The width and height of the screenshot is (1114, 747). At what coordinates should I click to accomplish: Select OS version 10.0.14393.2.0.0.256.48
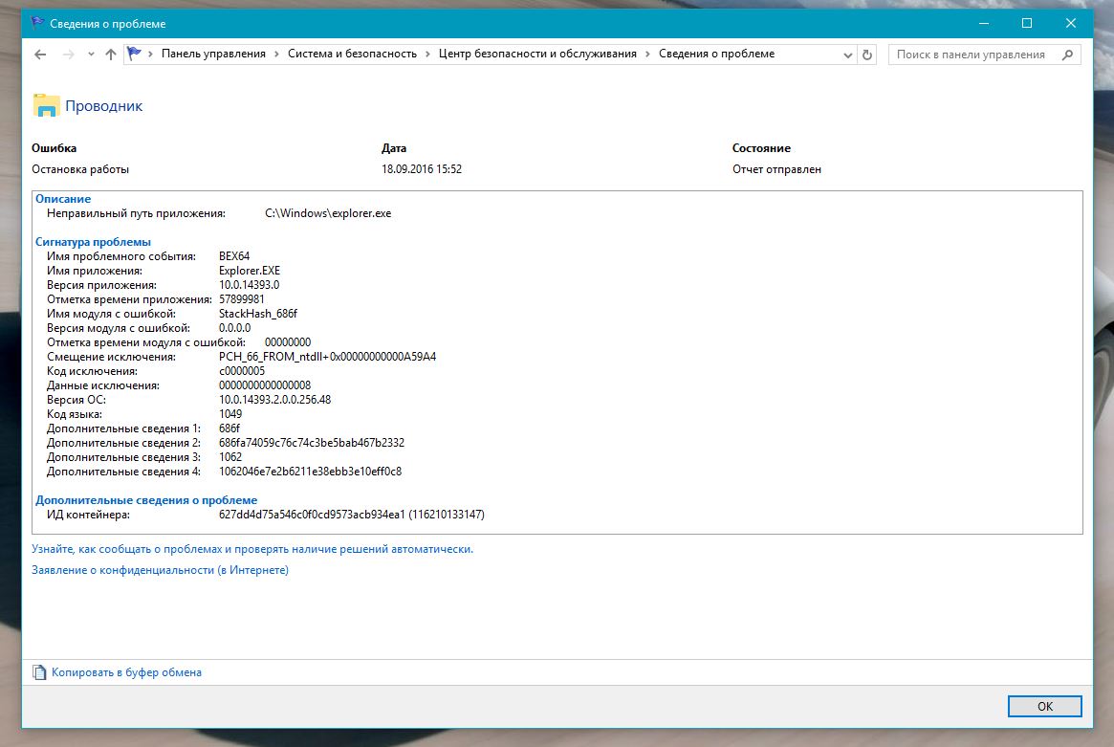pyautogui.click(x=275, y=400)
